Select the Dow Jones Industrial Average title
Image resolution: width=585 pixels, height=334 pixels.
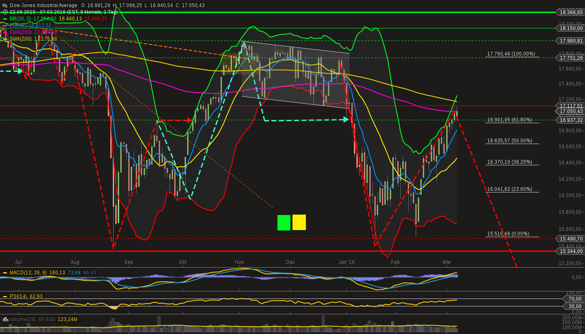tap(43, 5)
